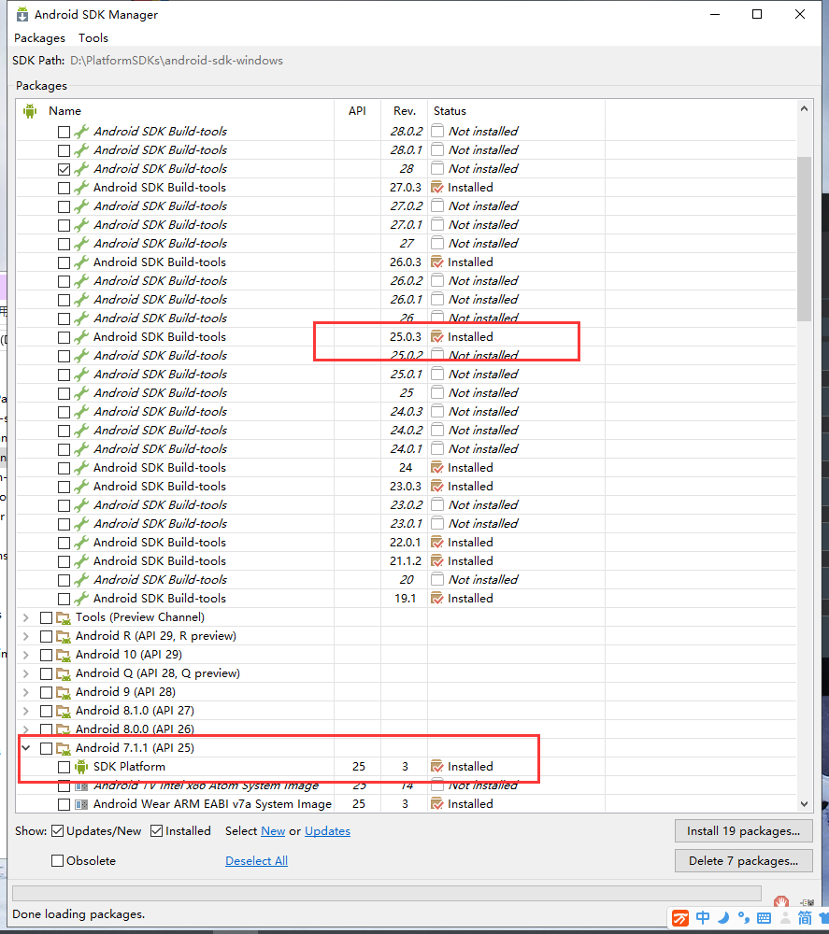Check the box for Build-tools 23.0.1
This screenshot has height=934, width=829.
[64, 524]
